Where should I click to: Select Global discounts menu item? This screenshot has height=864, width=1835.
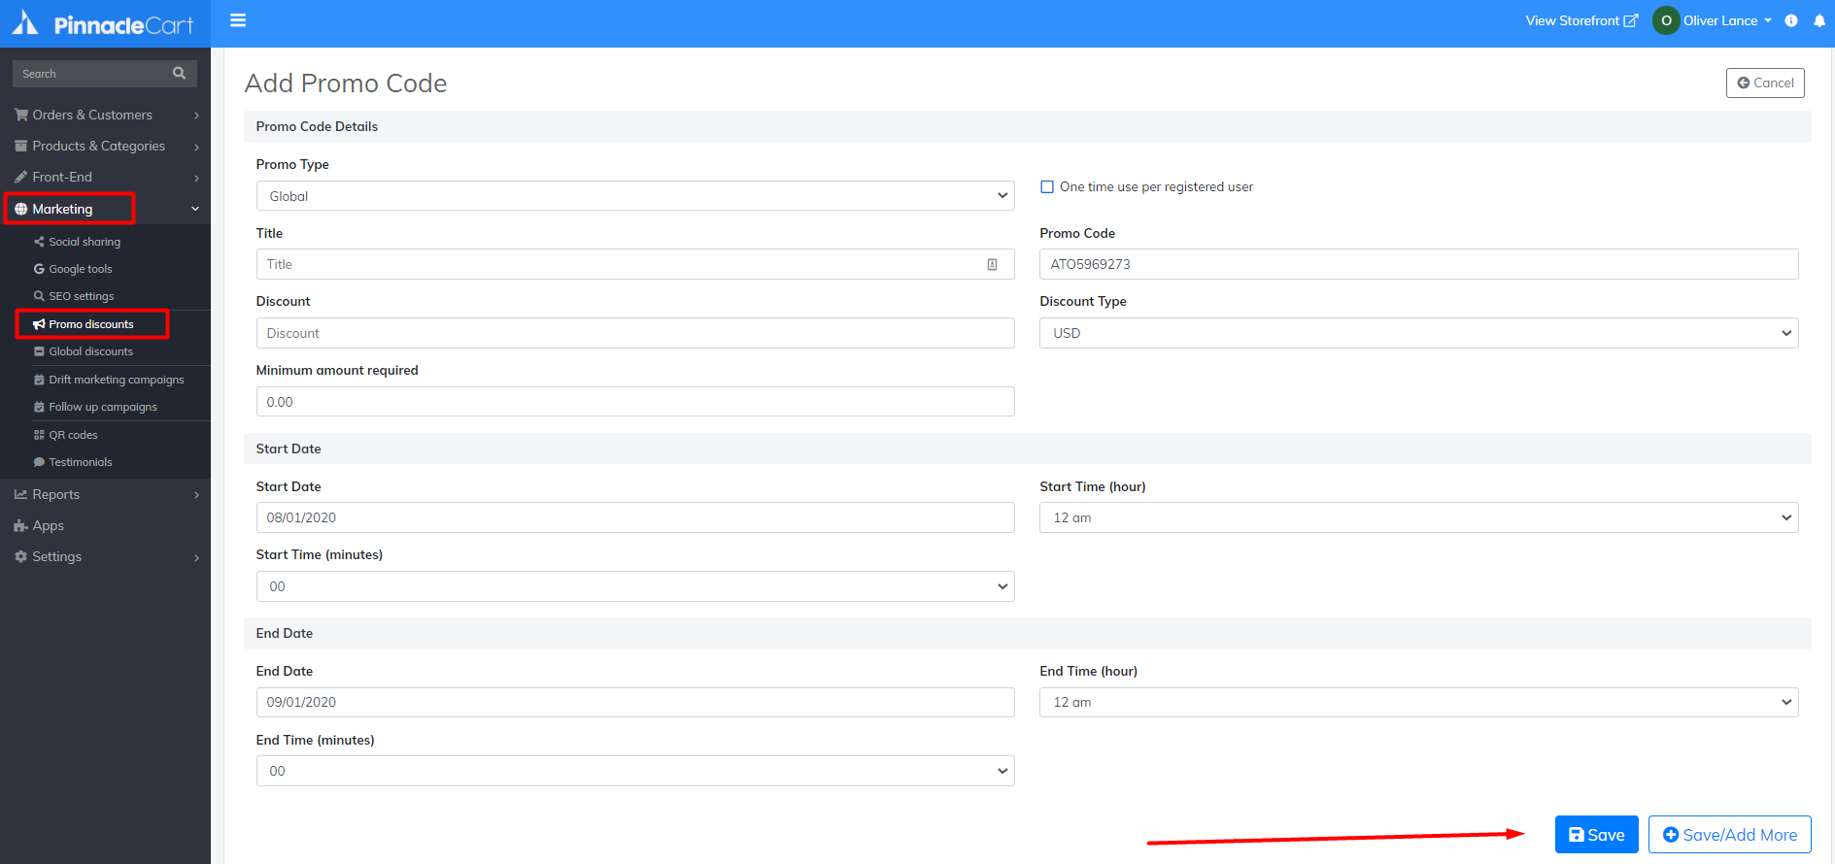click(x=91, y=351)
